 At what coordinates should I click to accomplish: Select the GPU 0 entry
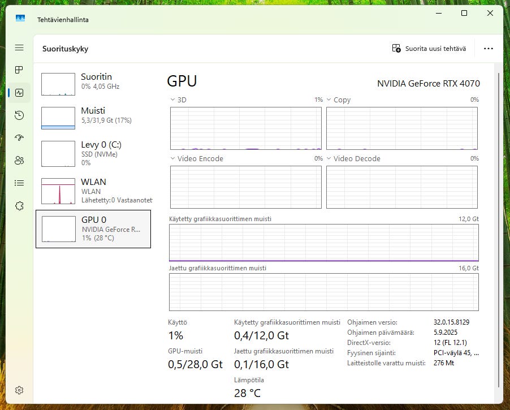pyautogui.click(x=93, y=229)
